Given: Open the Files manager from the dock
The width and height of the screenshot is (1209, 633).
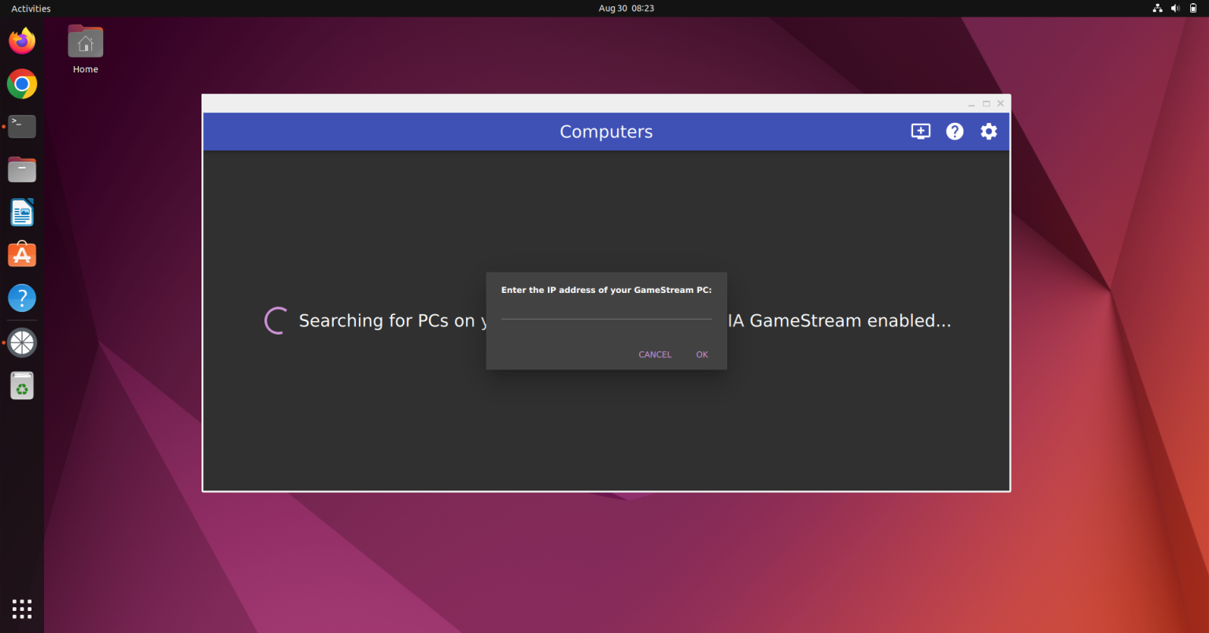Looking at the screenshot, I should 21,168.
